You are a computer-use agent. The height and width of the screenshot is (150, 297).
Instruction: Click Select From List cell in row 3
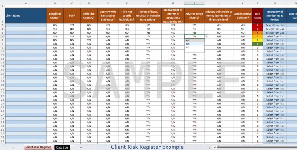click(275, 25)
